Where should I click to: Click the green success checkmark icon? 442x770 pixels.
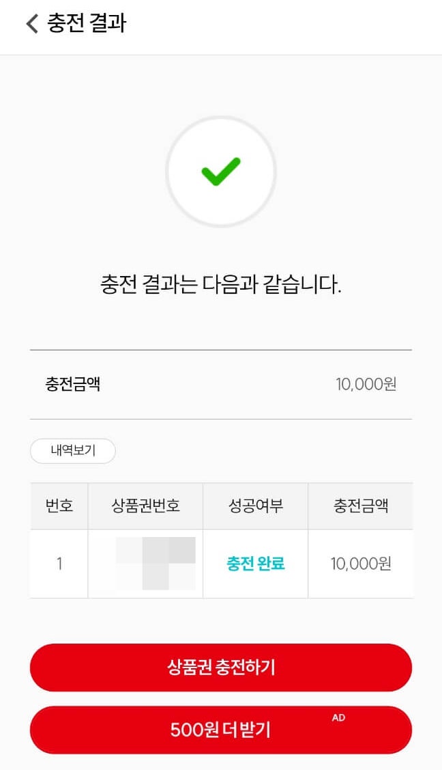pos(220,171)
